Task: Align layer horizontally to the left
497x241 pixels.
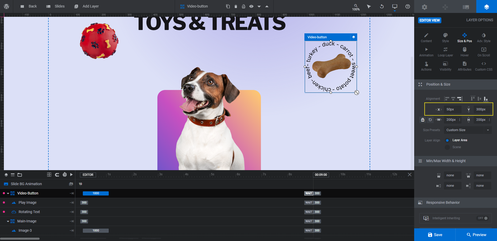Action: pyautogui.click(x=447, y=99)
